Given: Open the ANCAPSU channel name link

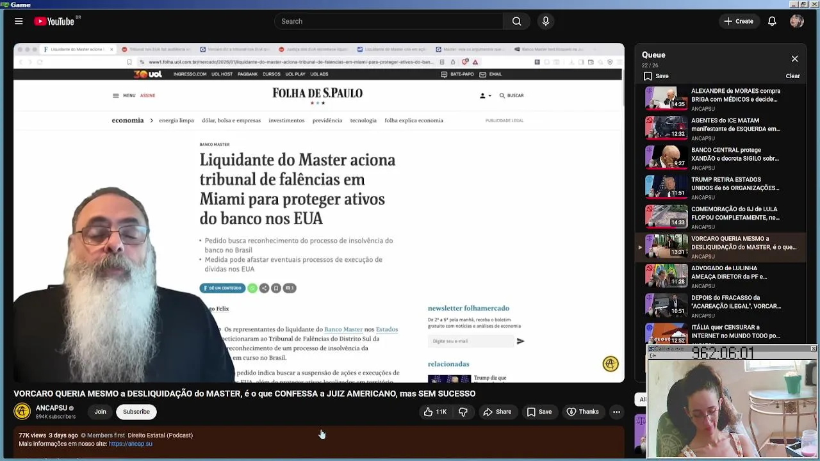Looking at the screenshot, I should pyautogui.click(x=51, y=408).
